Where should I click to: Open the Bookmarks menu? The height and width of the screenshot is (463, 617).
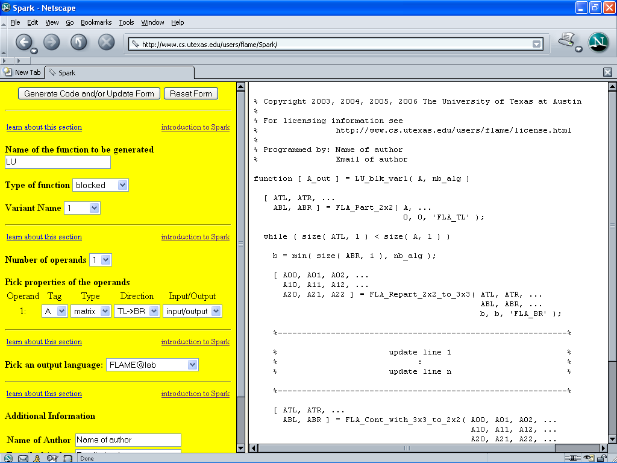pyautogui.click(x=96, y=22)
